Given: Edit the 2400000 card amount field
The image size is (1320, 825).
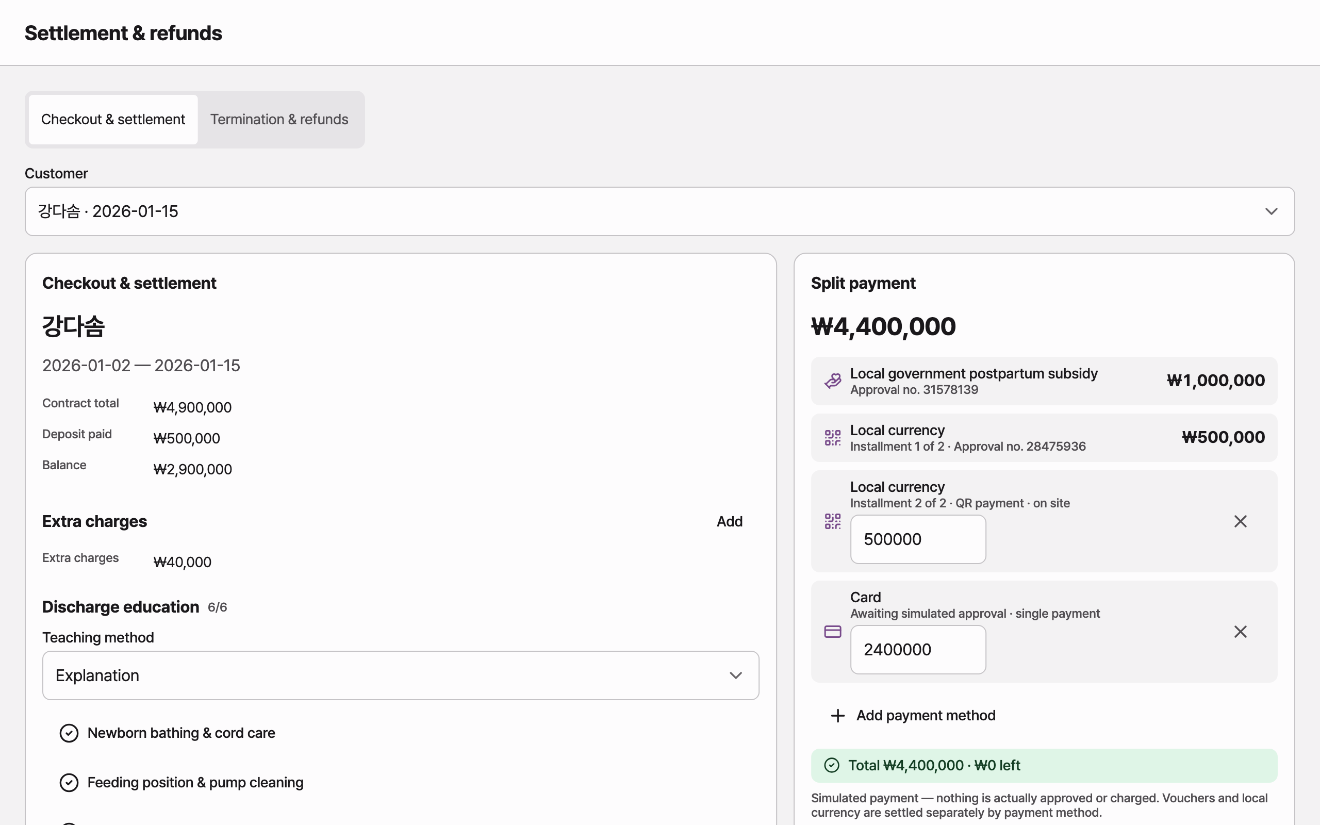Looking at the screenshot, I should [x=918, y=649].
